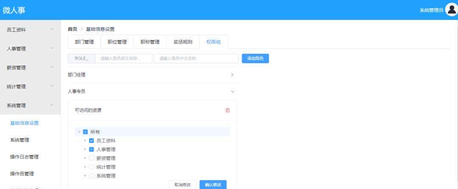Focus the role Chinese name input field

196,58
